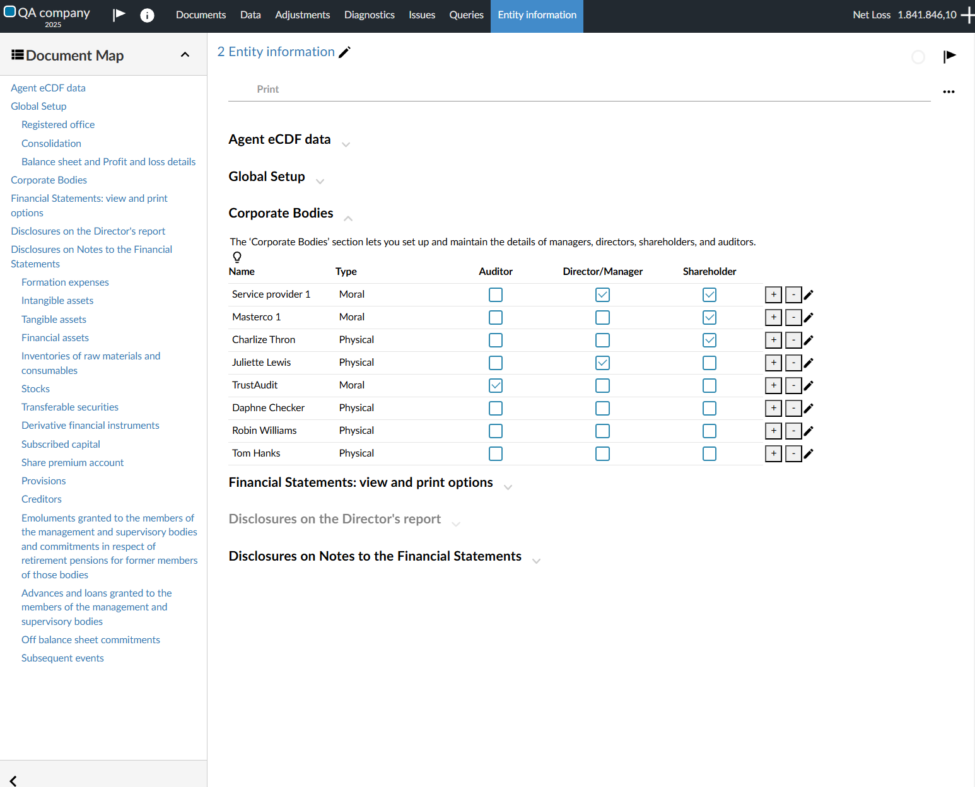Click the lightbulb hint icon under Corporate Bodies
This screenshot has height=787, width=975.
click(x=237, y=257)
